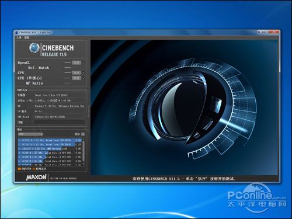Select ranking row 6, Intel Core i7 entry
292x219 pixels.
[x=50, y=161]
